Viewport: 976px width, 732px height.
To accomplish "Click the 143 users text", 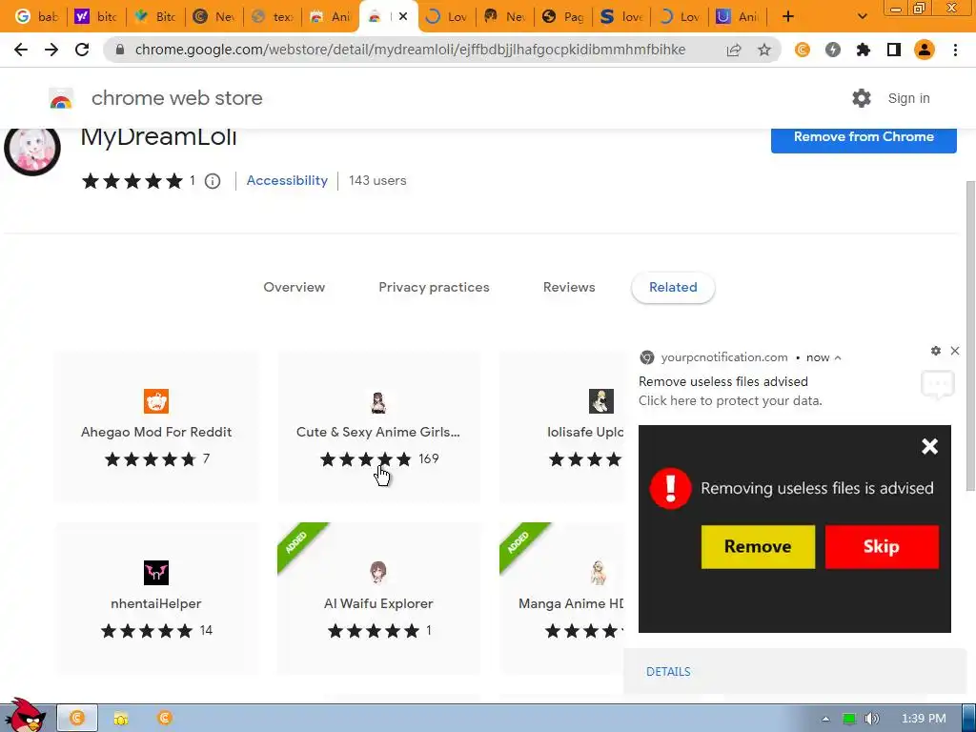I will [x=377, y=180].
